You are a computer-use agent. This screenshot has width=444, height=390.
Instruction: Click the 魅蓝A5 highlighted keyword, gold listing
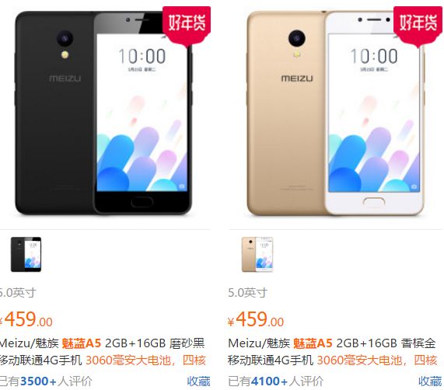click(313, 343)
